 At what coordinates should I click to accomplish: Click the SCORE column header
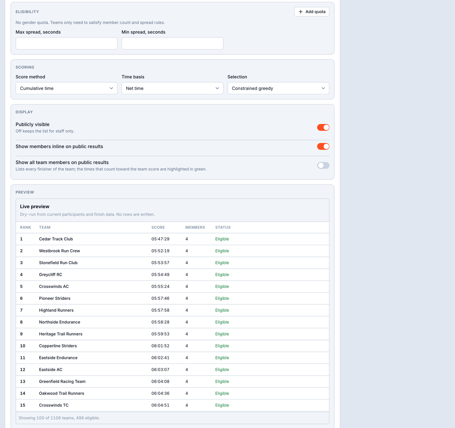coord(158,227)
